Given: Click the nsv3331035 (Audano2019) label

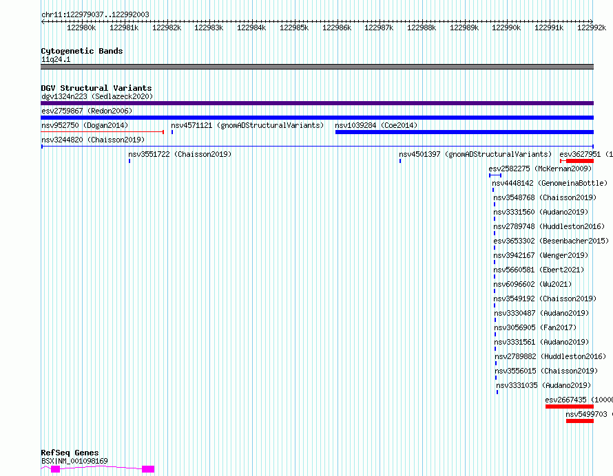Looking at the screenshot, I should coord(543,385).
